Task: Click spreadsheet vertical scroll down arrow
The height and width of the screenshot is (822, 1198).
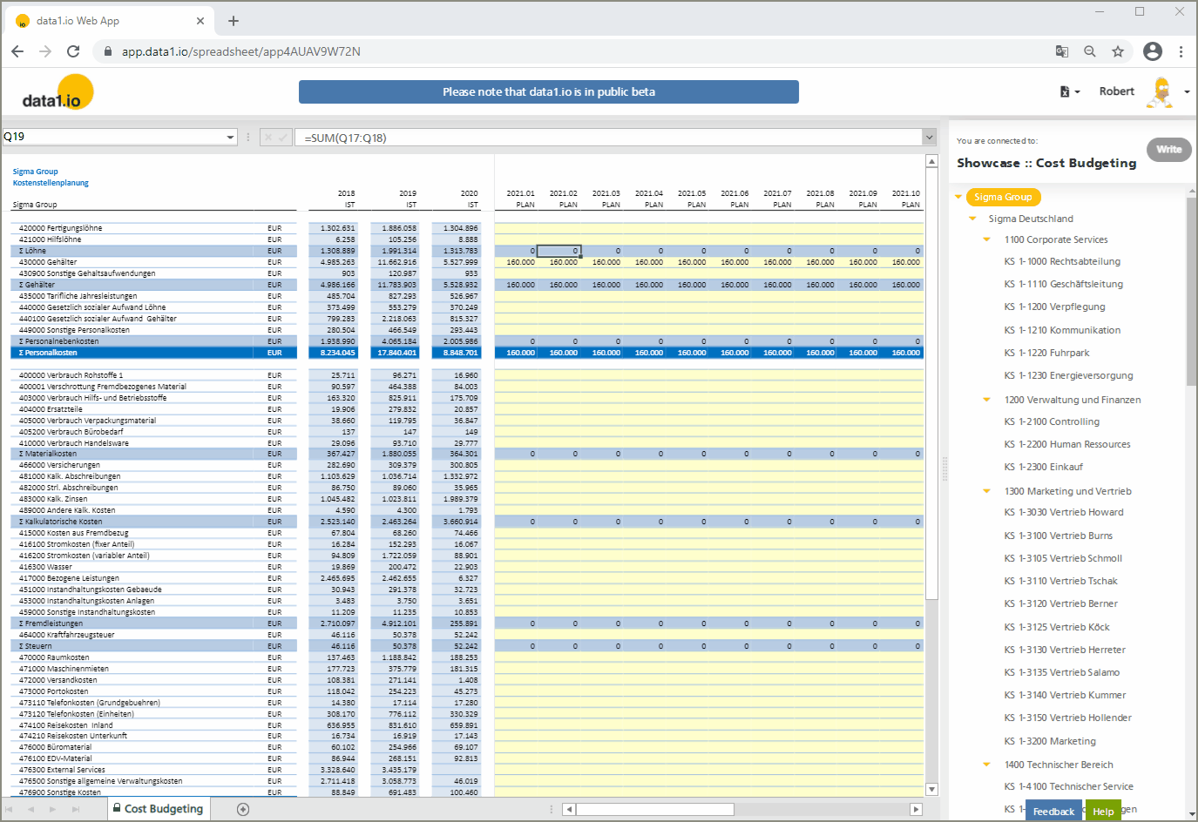Action: coord(931,789)
